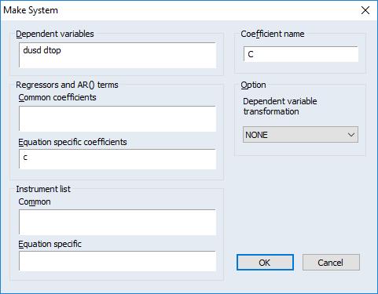The image size is (378, 294).
Task: Confirm the dialog with the OK button
Action: point(265,263)
